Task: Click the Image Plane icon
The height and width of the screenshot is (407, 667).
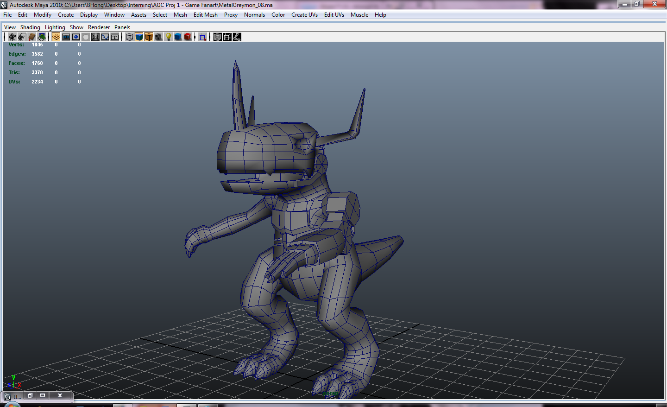Action: [x=42, y=37]
